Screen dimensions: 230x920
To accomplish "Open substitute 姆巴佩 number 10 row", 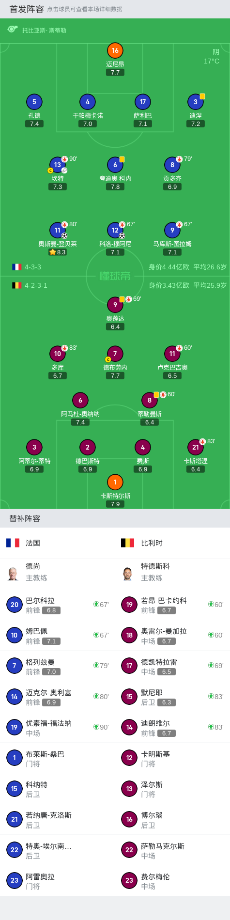I will (58, 635).
